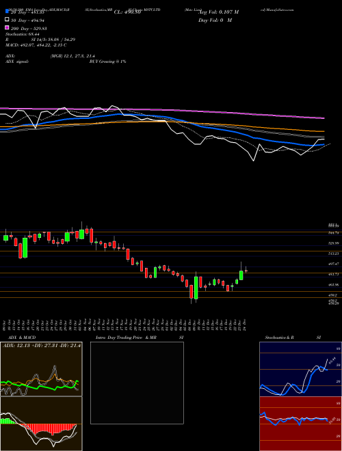Click the 'Intra Day Trading Price & MRSI' panel title
This screenshot has height=451, width=342.
(140, 338)
